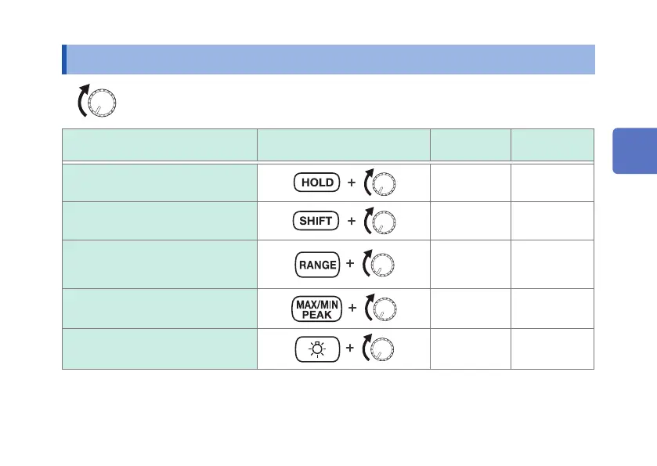Image resolution: width=657 pixels, height=466 pixels.
Task: Click the rotary knob beside the HOLD key
Action: click(384, 184)
